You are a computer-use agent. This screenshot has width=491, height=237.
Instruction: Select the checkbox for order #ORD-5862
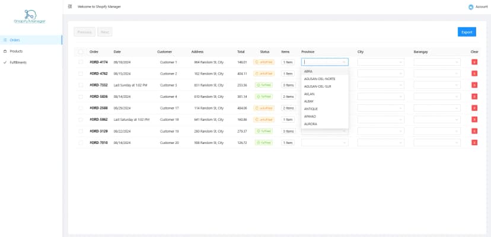coord(81,120)
